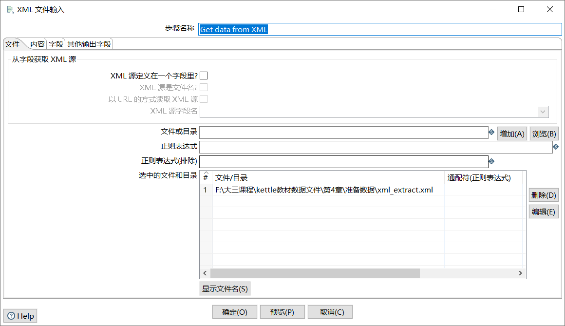Viewport: 565px width, 326px height.
Task: Switch to the 文件 tab
Action: (12, 44)
